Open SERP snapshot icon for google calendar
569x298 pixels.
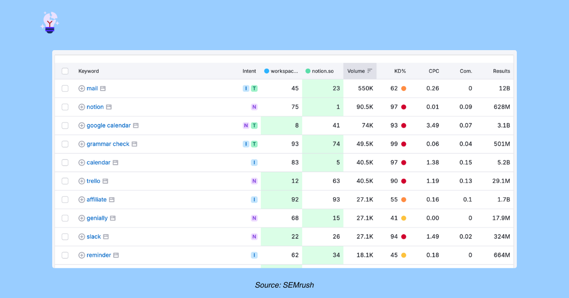point(136,125)
